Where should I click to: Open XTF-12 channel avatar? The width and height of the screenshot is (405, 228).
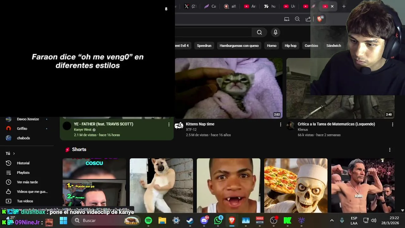click(179, 126)
